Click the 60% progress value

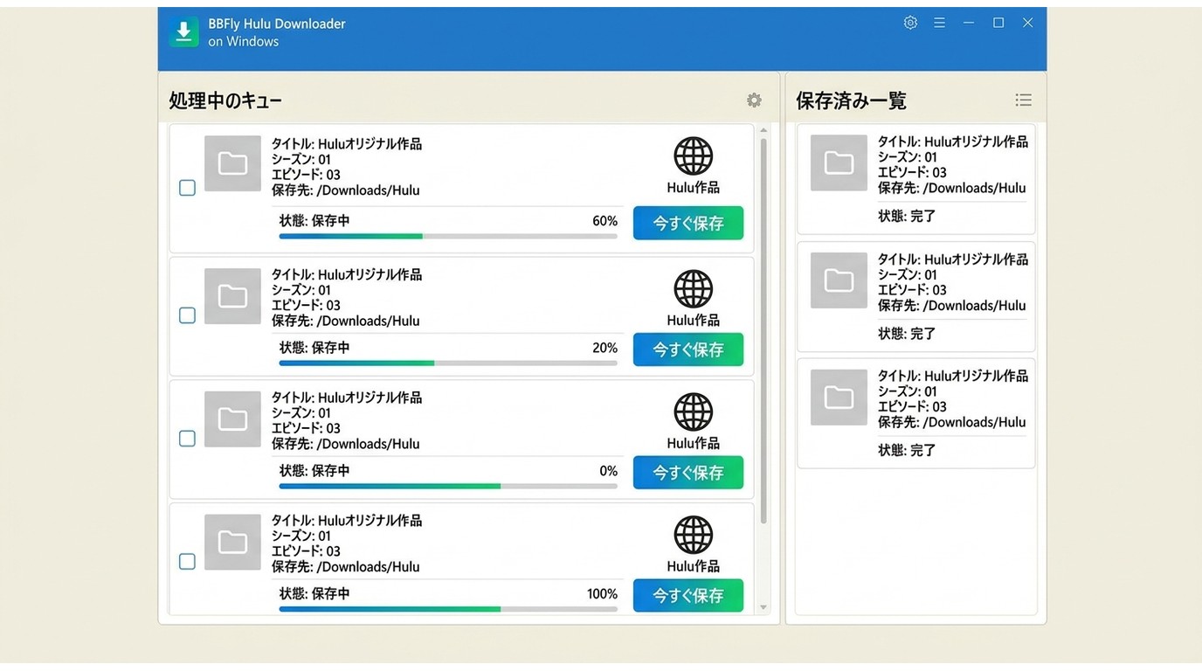click(x=604, y=221)
